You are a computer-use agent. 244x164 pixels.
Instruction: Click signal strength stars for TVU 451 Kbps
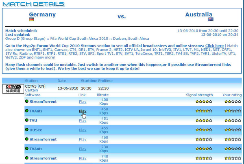point(204,120)
